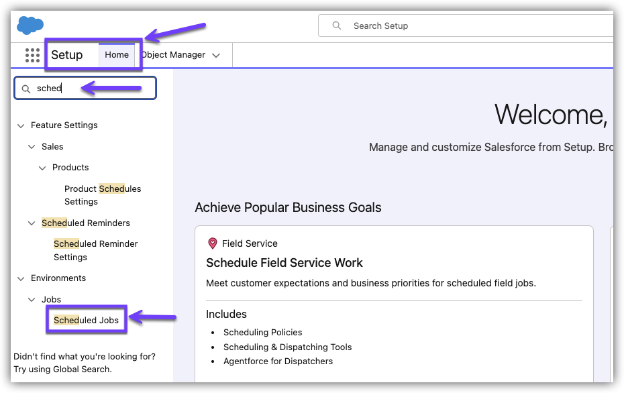Screen dimensions: 624x393
Task: Click the Schedule Field Service Work heading
Action: pyautogui.click(x=284, y=263)
